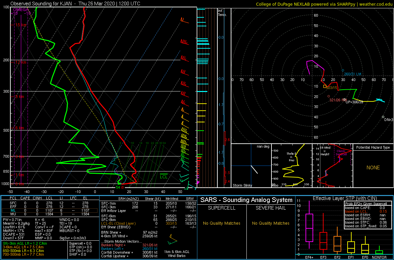Click the SARS - Sounding Analog System heading

click(246, 200)
